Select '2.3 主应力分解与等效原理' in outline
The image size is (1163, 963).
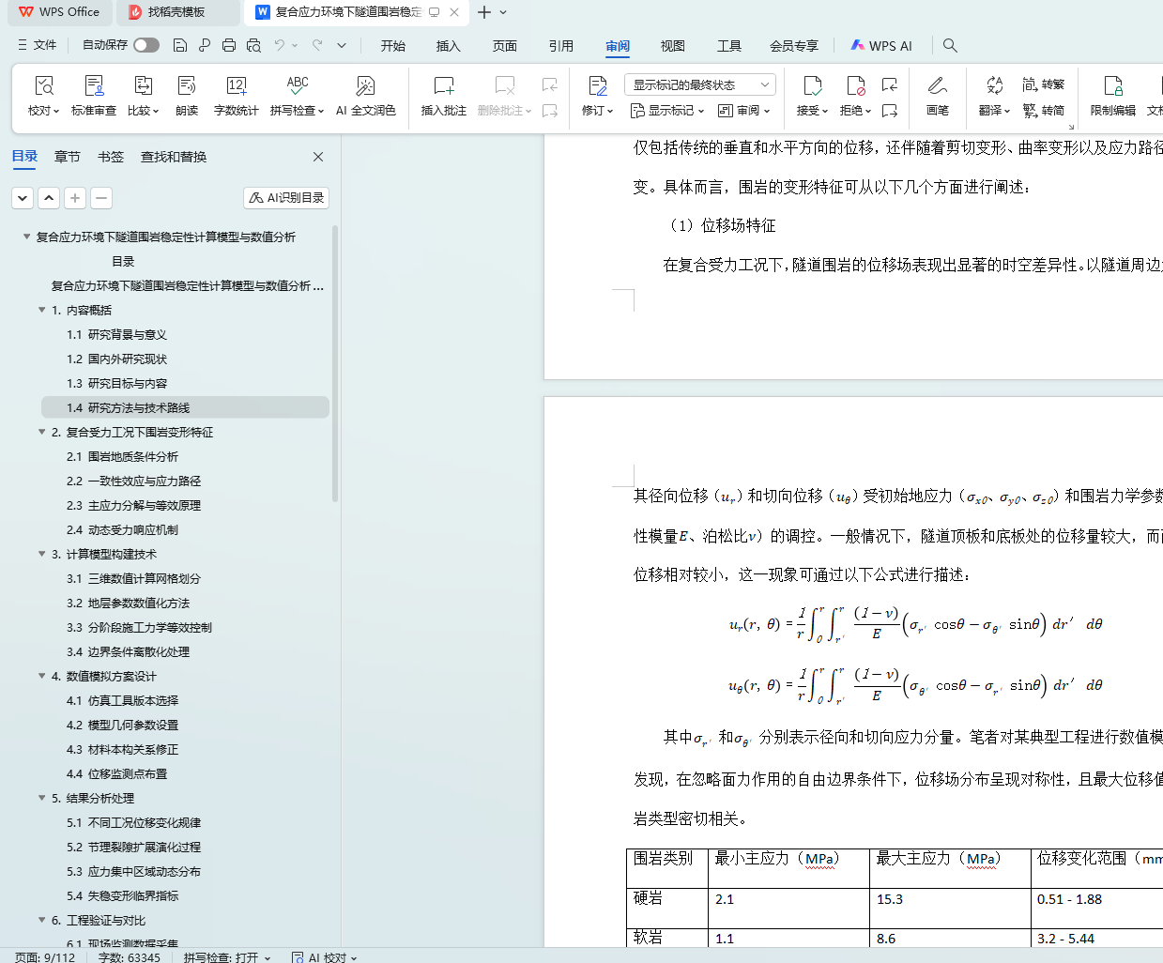133,505
